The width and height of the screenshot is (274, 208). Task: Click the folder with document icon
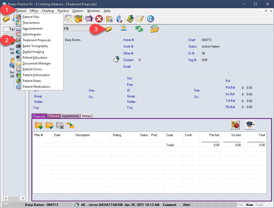click(x=110, y=19)
